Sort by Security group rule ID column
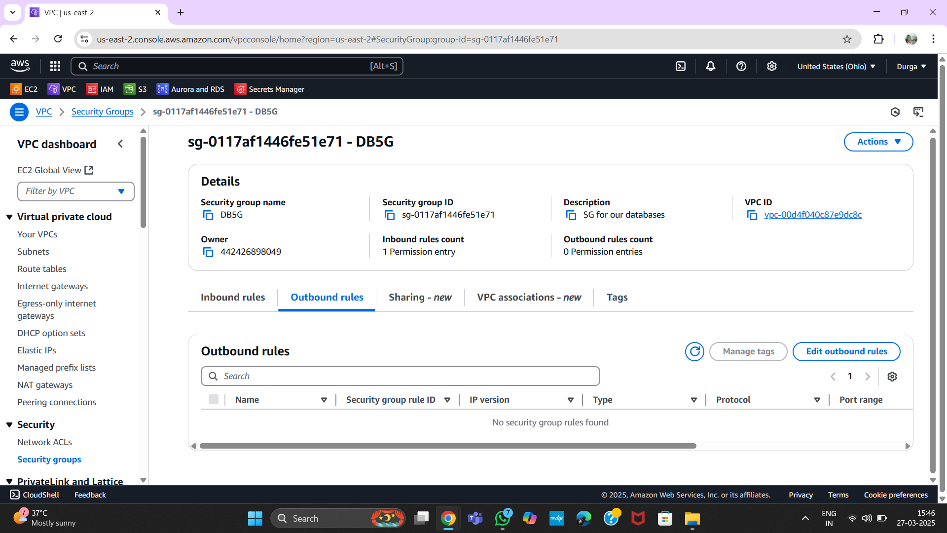 click(447, 400)
